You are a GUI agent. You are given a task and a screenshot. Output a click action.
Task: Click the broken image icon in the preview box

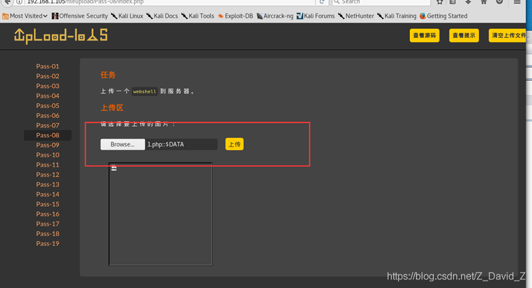pos(114,168)
